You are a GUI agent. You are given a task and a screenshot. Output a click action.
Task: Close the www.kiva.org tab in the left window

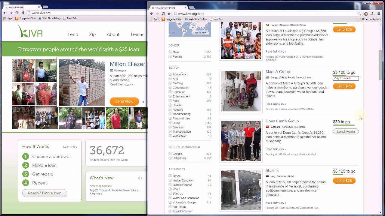point(39,7)
